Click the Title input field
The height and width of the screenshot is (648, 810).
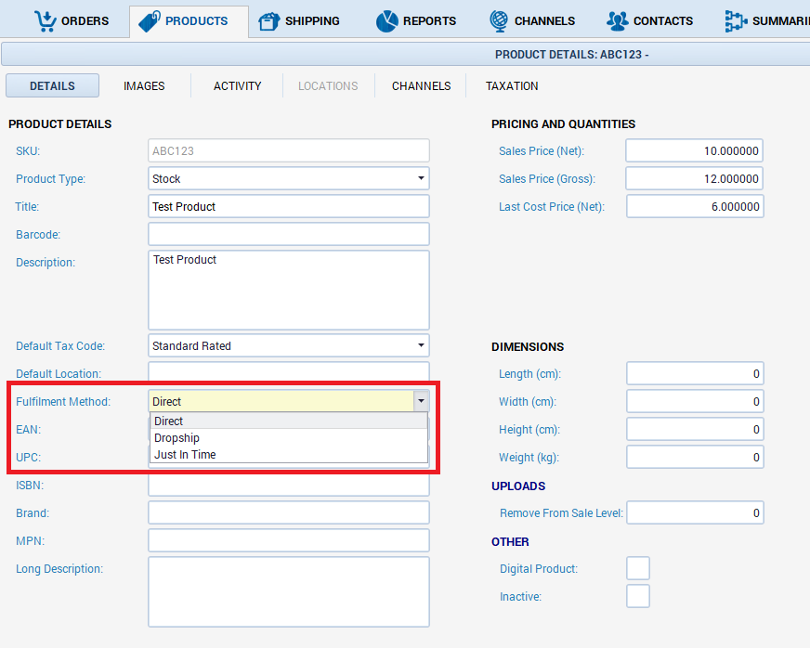click(289, 206)
